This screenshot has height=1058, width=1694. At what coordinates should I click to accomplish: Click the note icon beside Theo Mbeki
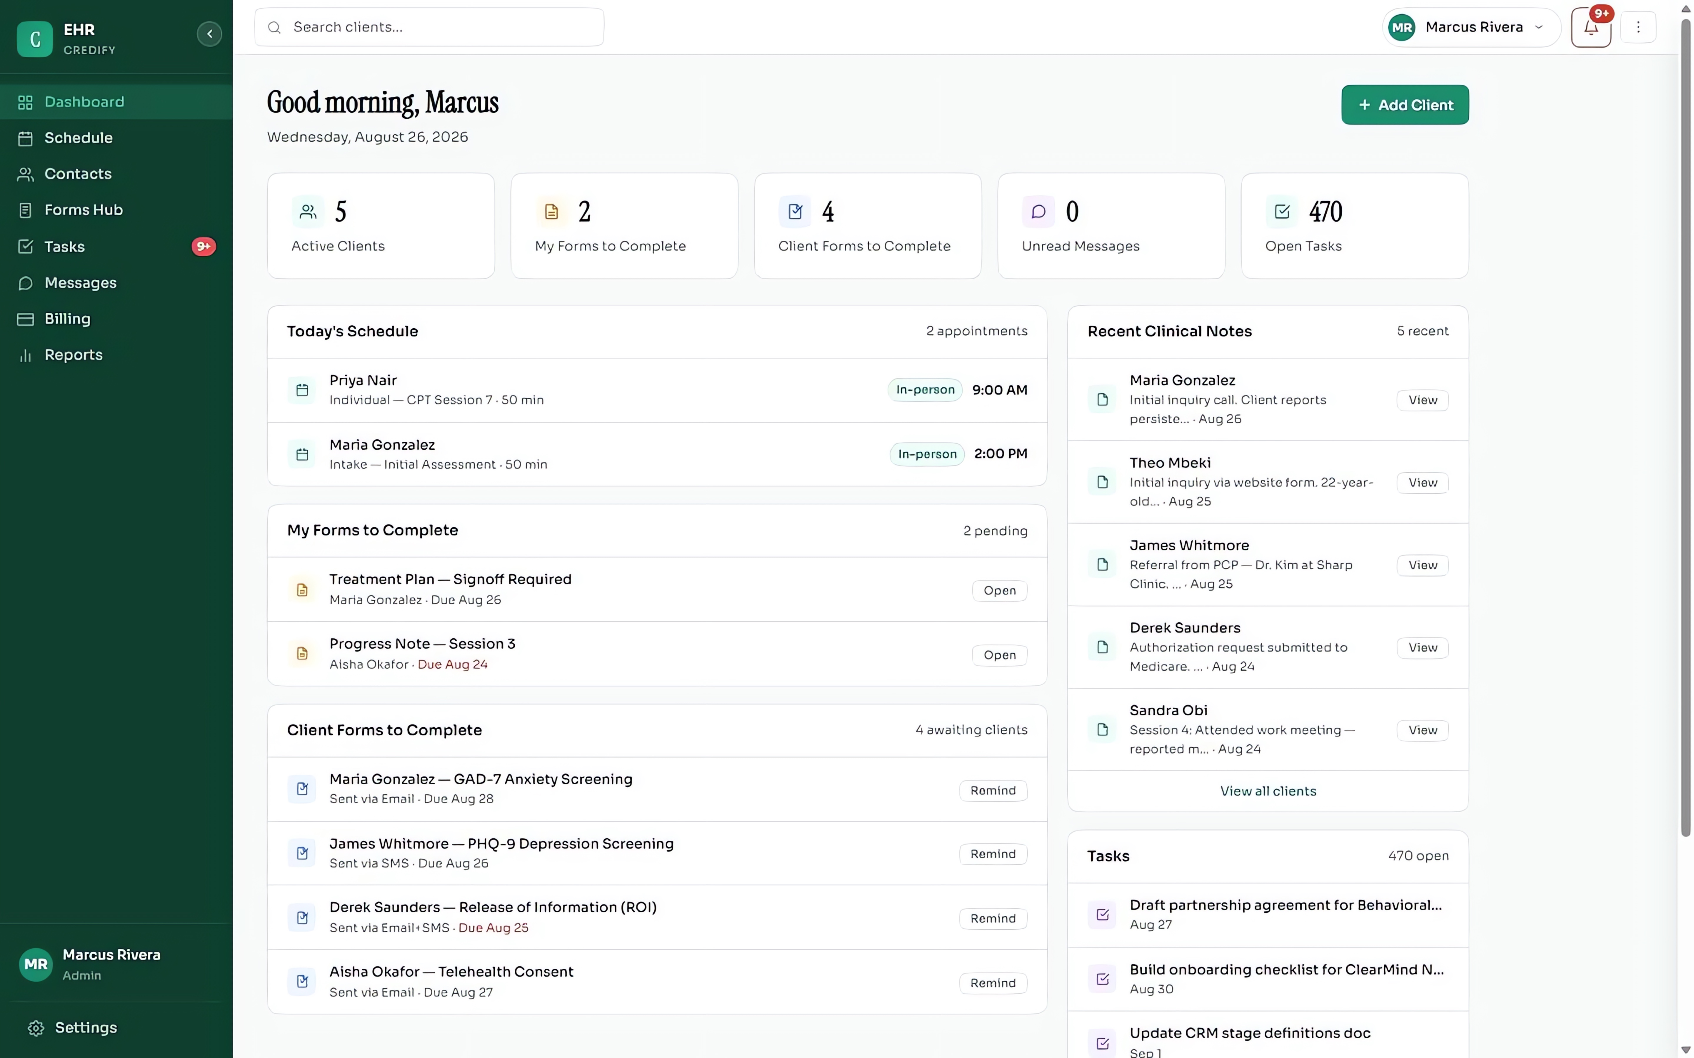tap(1103, 481)
